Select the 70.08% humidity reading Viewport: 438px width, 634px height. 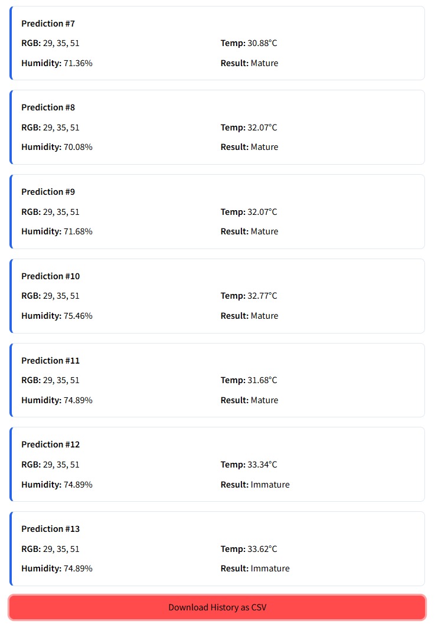point(78,147)
